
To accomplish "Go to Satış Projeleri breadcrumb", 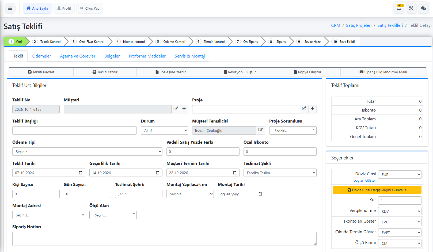I will pos(359,25).
